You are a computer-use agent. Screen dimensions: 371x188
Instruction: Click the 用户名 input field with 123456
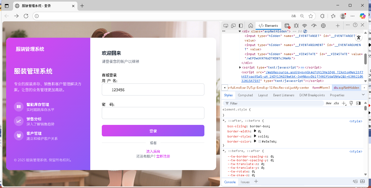click(153, 90)
